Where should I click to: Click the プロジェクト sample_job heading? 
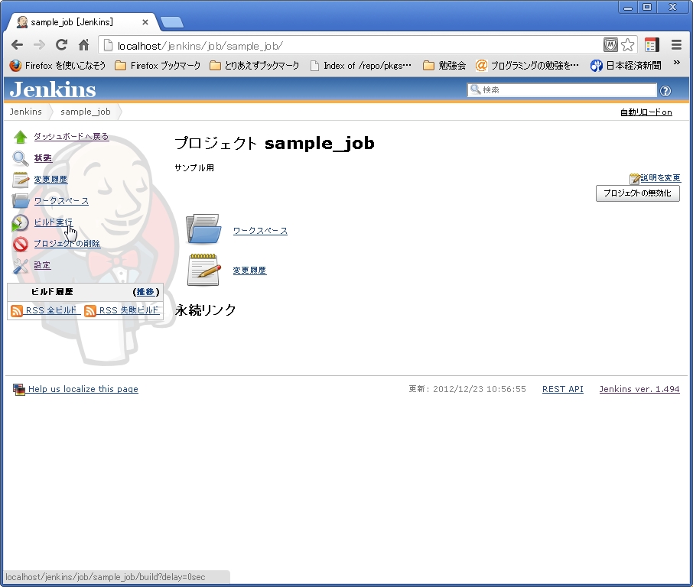point(275,143)
